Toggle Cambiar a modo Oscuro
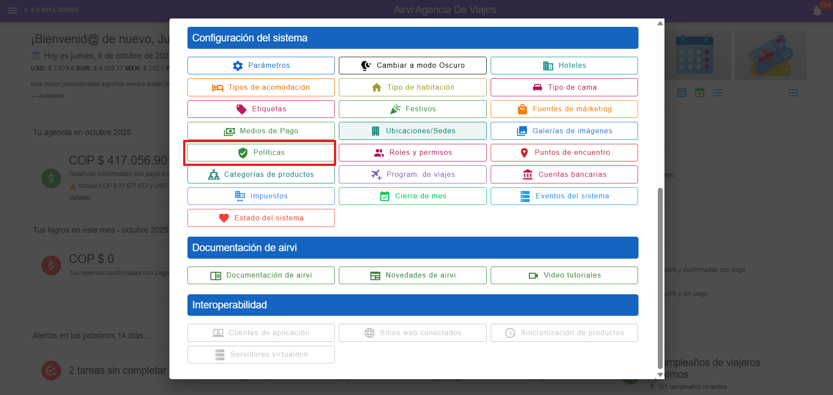Viewport: 833px width, 395px height. [x=412, y=66]
